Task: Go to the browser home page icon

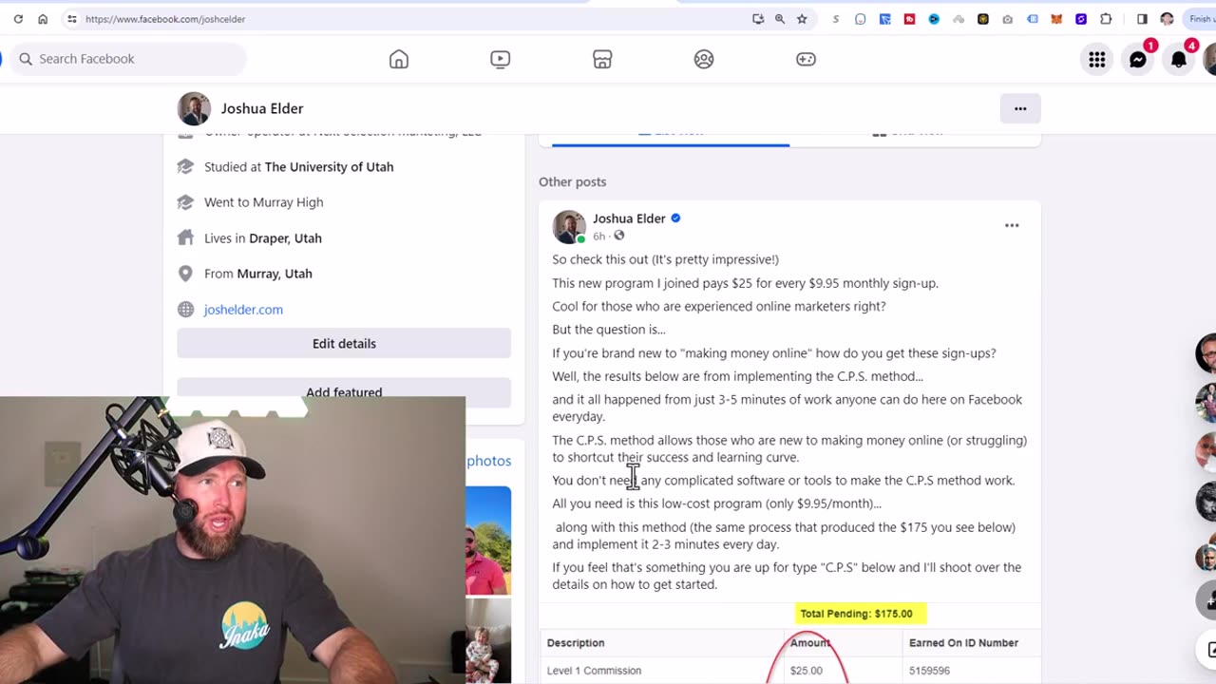Action: point(43,19)
